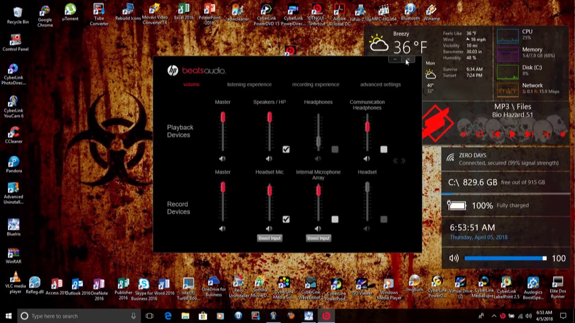Select the Google Chrome desktop icon
The width and height of the screenshot is (575, 323).
coord(45,16)
